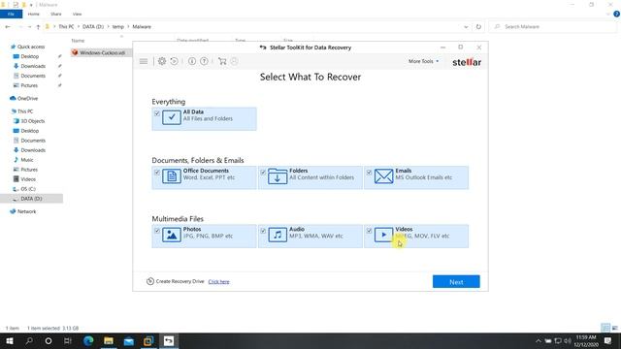The width and height of the screenshot is (621, 349).
Task: Click the Next button
Action: pos(456,282)
